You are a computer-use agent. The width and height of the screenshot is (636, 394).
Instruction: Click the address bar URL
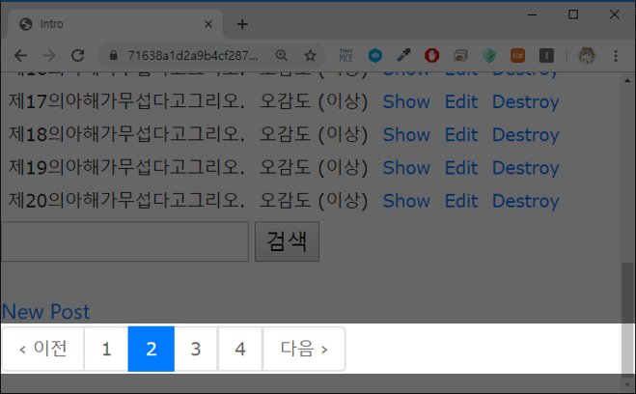point(193,56)
